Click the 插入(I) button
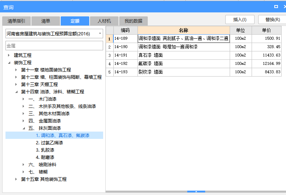 click(x=240, y=19)
